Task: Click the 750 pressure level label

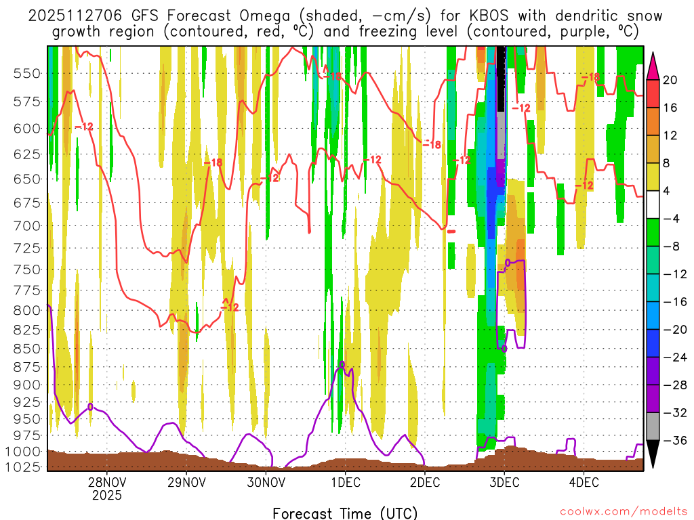Action: [x=27, y=269]
